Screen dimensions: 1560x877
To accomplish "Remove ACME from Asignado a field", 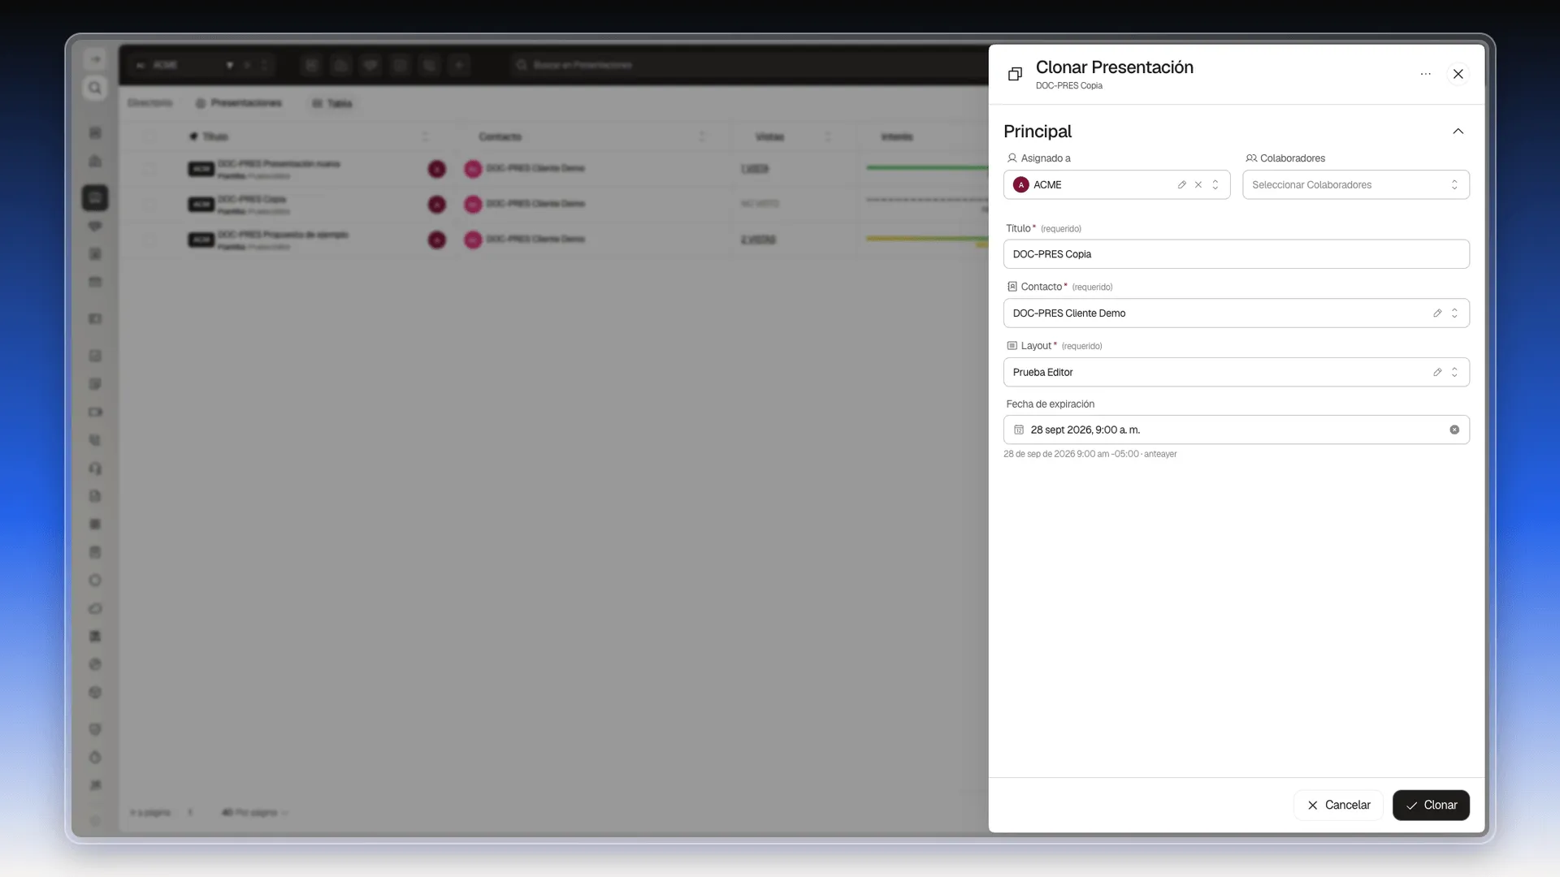I will (x=1198, y=185).
